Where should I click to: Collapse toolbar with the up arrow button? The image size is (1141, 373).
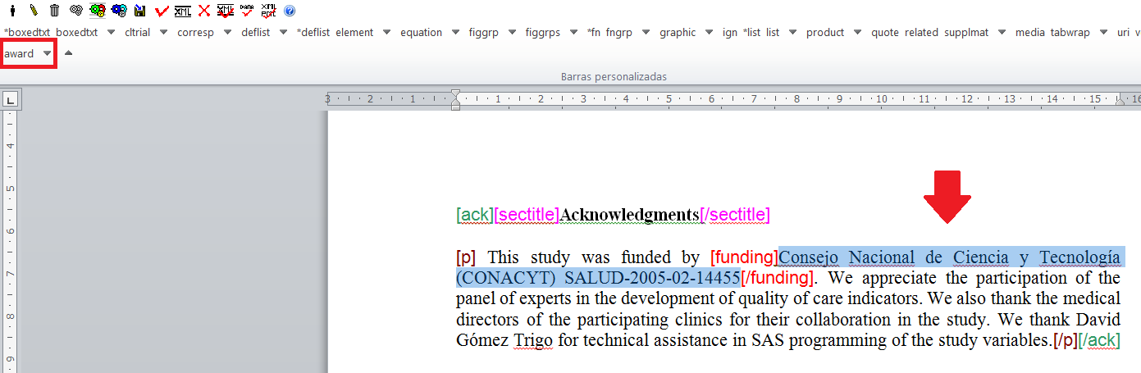(x=69, y=53)
